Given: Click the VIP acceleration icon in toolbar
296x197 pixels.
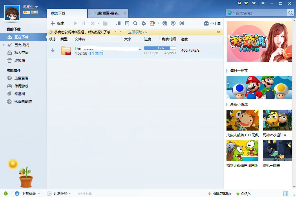Looking at the screenshot, I should [x=152, y=23].
